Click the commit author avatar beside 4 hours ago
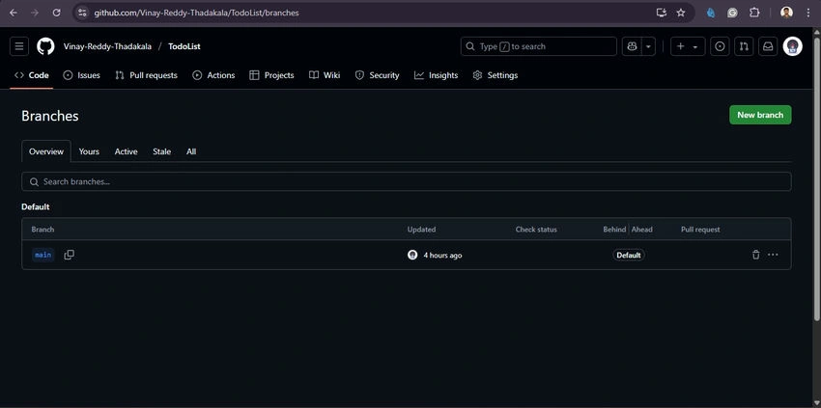The height and width of the screenshot is (408, 821). point(412,255)
